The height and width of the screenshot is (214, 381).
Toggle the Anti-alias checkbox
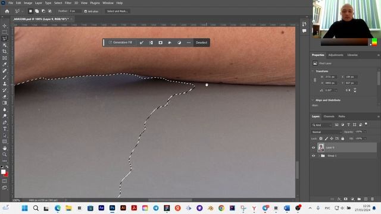(86, 11)
